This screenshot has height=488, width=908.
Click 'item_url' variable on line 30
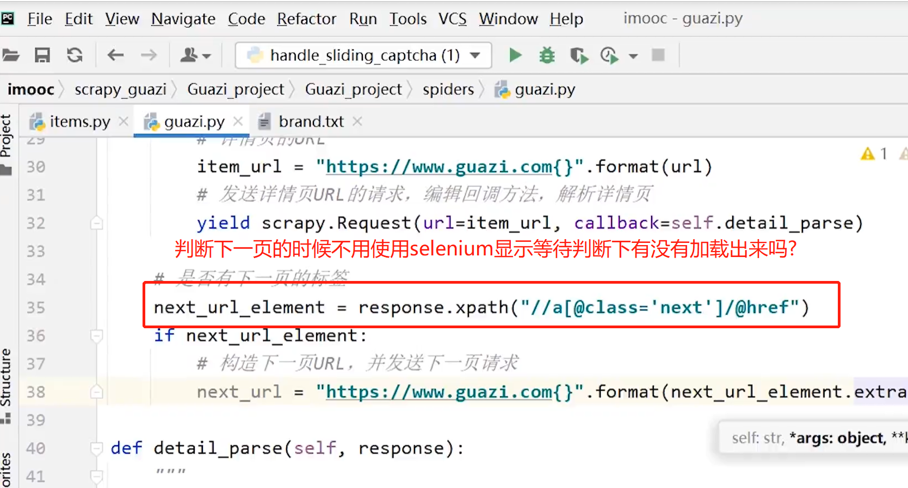click(x=239, y=167)
